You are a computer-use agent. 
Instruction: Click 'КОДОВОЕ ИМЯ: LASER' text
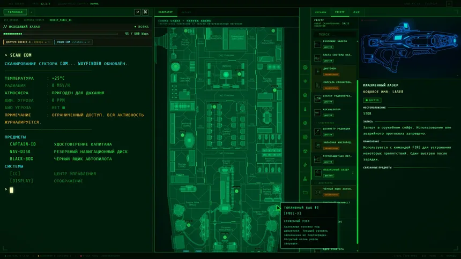coord(383,92)
